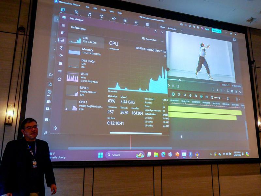Stop Filmora preview playback

[x=178, y=86]
